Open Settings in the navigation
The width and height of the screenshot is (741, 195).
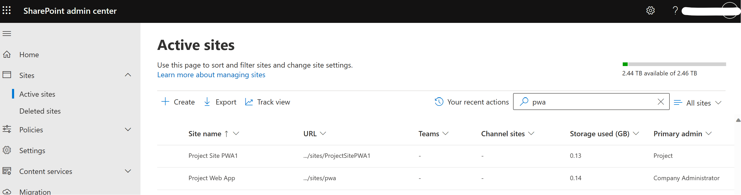pyautogui.click(x=32, y=150)
